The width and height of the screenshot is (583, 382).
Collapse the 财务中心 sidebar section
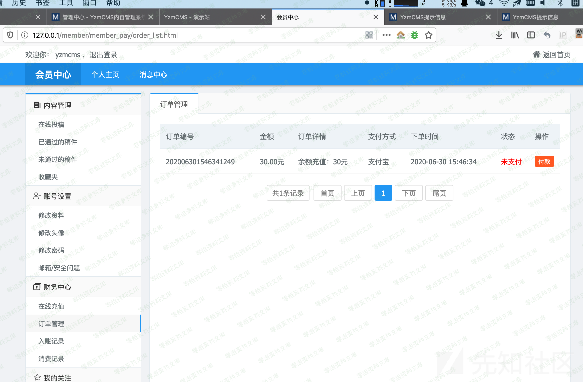pos(58,287)
